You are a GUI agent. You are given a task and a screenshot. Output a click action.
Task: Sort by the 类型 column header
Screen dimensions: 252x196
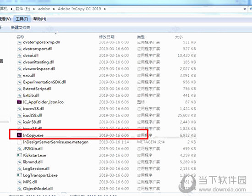pyautogui.click(x=141, y=37)
